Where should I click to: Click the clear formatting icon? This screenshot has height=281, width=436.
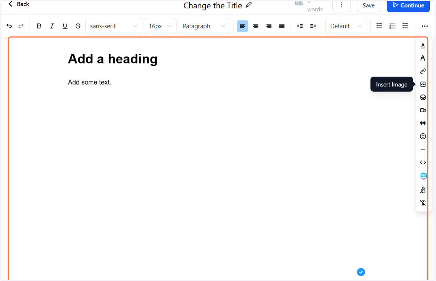click(423, 203)
